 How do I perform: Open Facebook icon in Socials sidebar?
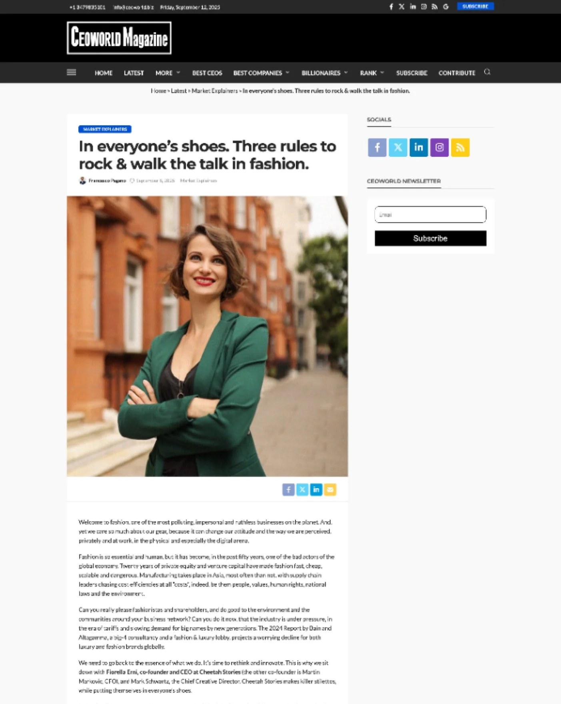point(377,148)
